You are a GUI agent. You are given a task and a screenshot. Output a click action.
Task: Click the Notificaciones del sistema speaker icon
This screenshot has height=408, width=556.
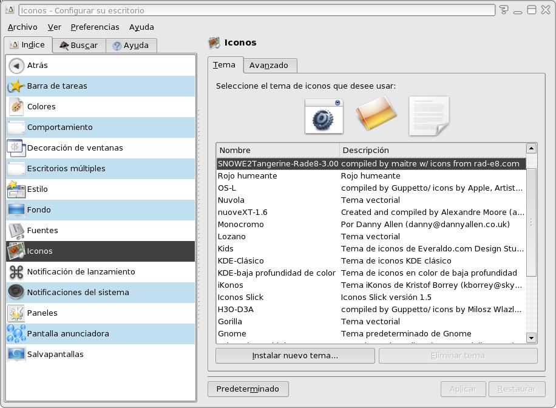coord(16,293)
